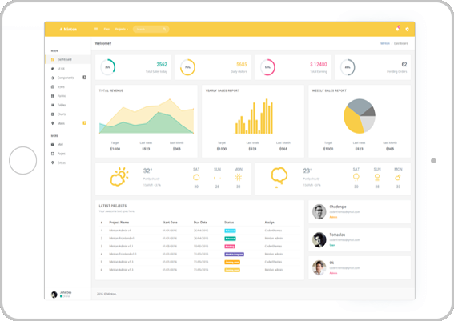454x321 pixels.
Task: Expand the Projects dropdown in top bar
Action: pyautogui.click(x=122, y=30)
